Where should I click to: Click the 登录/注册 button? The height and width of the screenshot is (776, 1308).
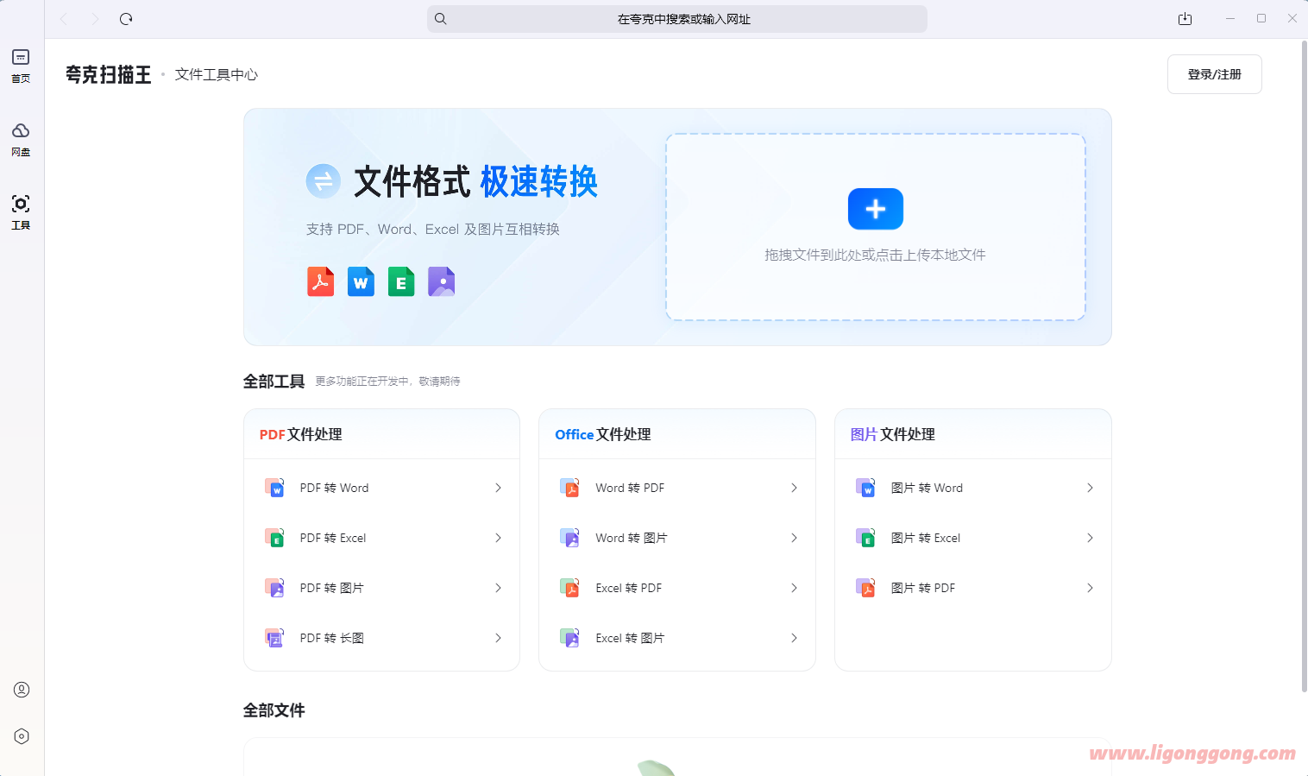(1214, 74)
